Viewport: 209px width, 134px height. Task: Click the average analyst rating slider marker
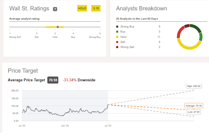(58, 27)
